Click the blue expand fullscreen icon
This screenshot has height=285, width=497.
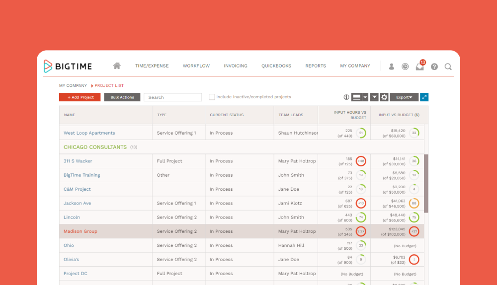click(x=424, y=97)
